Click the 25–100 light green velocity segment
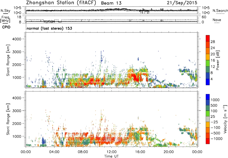The image size is (228, 158). click(208, 114)
